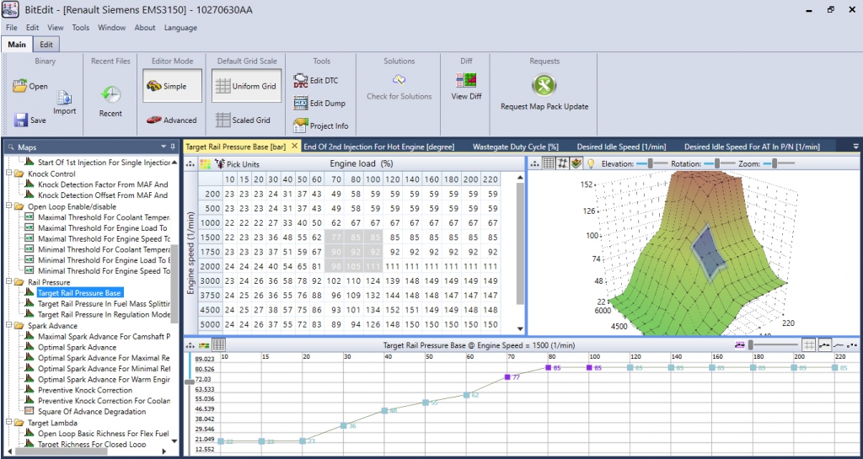The image size is (863, 459).
Task: Click the Request Map Pack Update wrench icon
Action: coord(544,85)
